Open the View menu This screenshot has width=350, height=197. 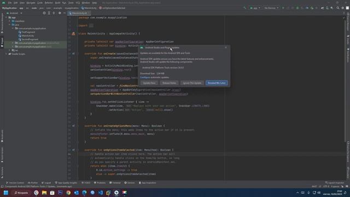pos(22,3)
